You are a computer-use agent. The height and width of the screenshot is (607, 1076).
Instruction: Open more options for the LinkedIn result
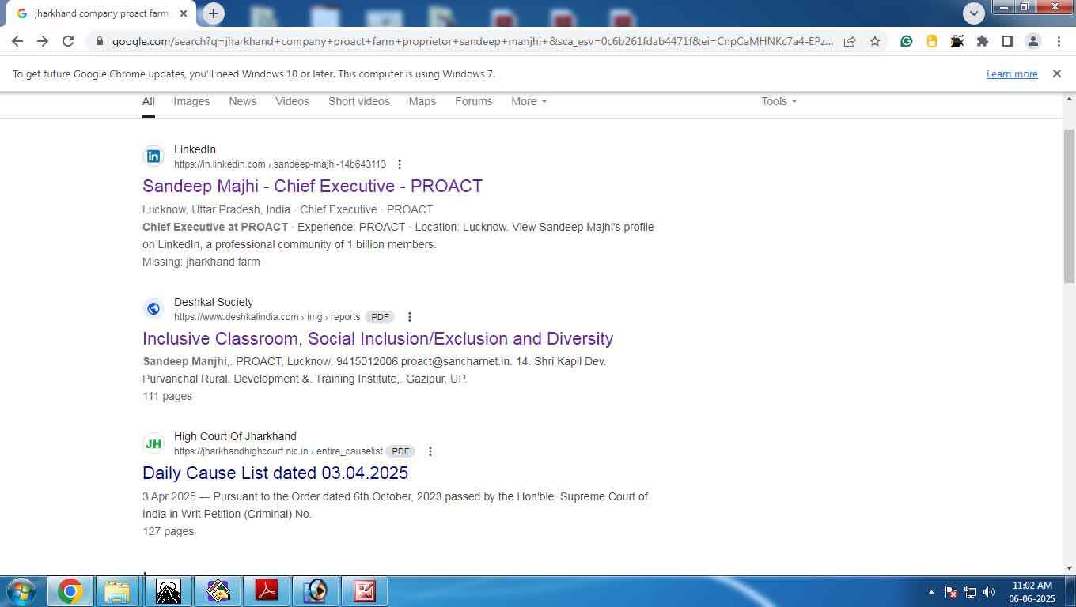[400, 164]
